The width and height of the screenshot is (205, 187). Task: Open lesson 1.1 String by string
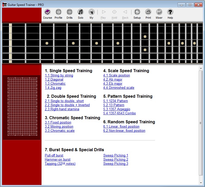(x=59, y=75)
